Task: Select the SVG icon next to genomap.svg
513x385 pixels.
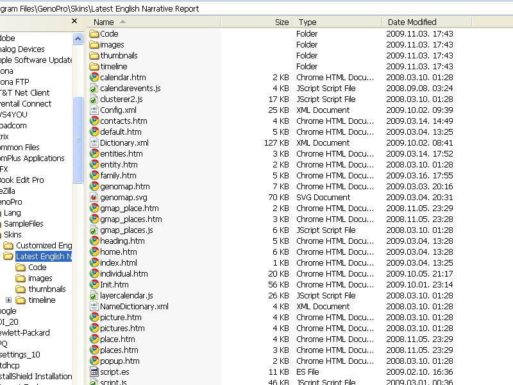Action: point(94,198)
